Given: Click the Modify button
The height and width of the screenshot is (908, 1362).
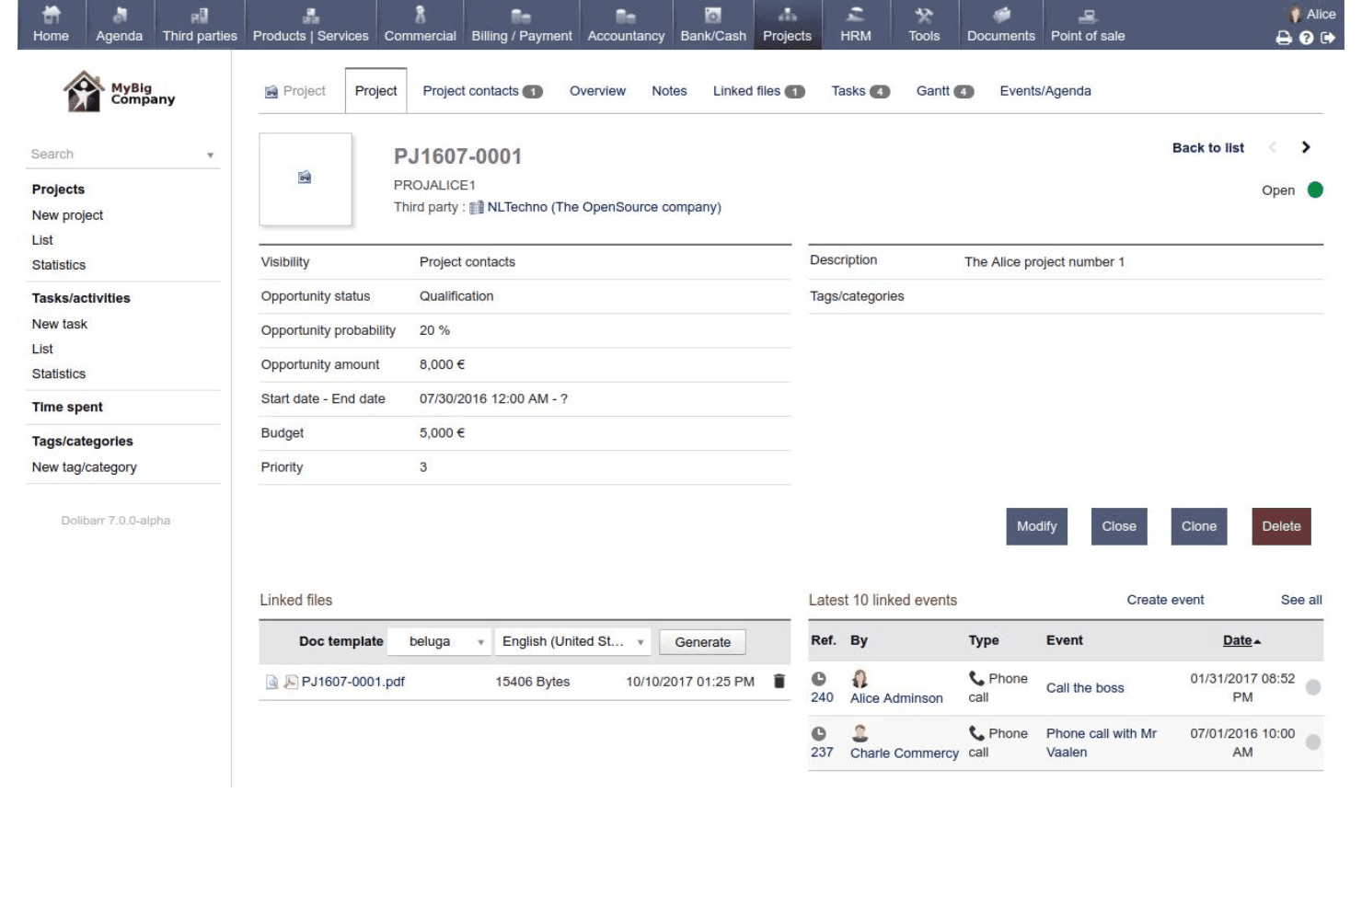Looking at the screenshot, I should click(1036, 526).
